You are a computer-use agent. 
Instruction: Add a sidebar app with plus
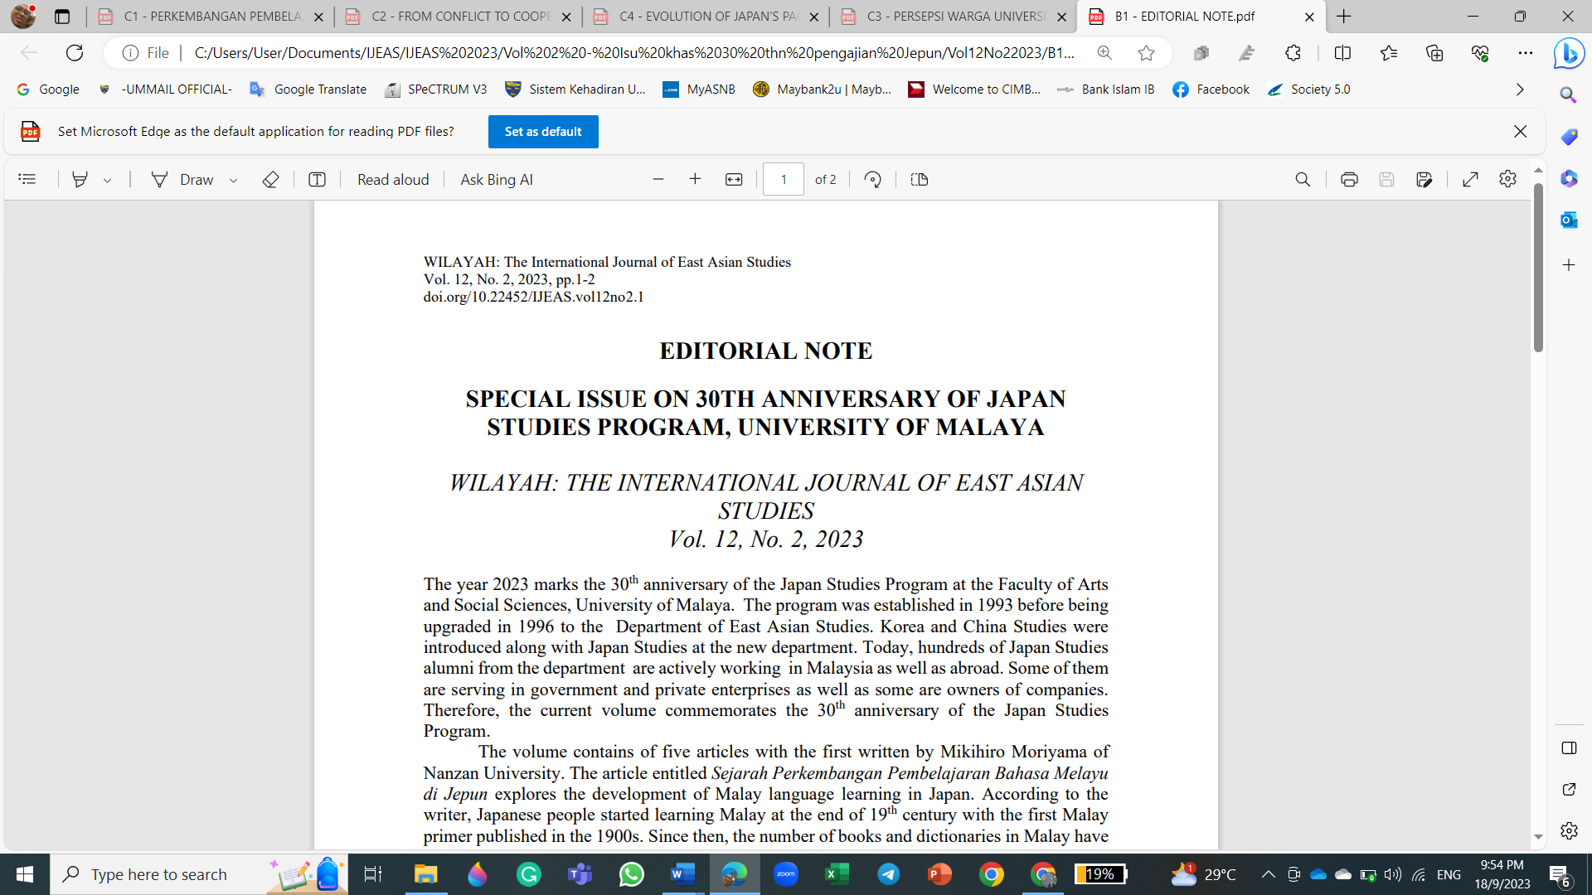click(1568, 265)
